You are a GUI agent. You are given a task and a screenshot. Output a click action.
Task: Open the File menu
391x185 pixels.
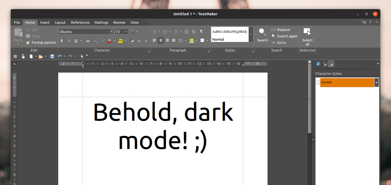pos(17,22)
